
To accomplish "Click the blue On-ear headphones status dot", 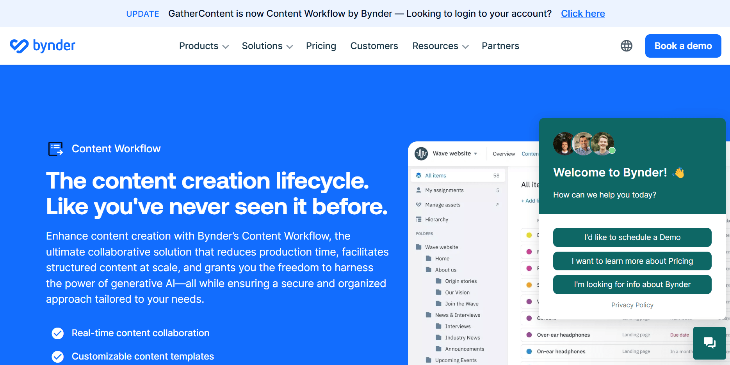I will coord(529,351).
